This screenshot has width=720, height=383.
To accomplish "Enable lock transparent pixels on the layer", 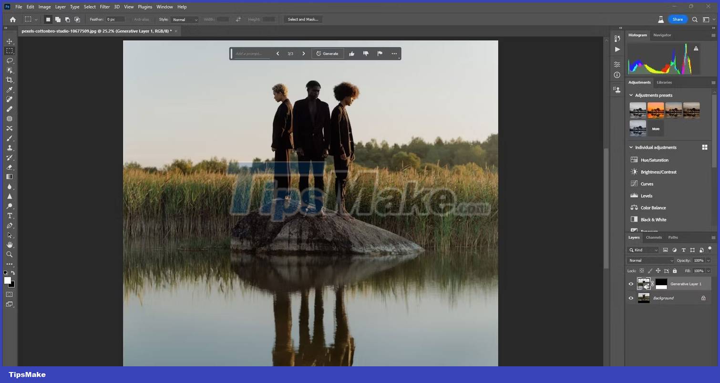I will tap(643, 270).
